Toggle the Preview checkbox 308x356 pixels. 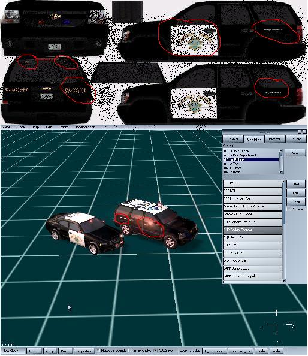289,209
